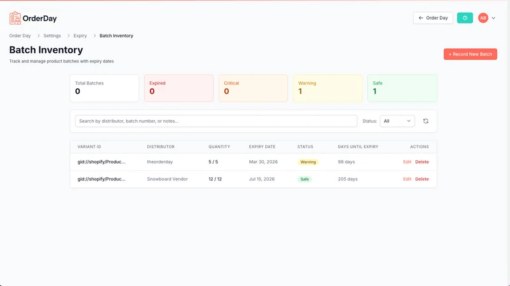The height and width of the screenshot is (286, 510).
Task: Click theorderday distributor cell
Action: [x=160, y=162]
